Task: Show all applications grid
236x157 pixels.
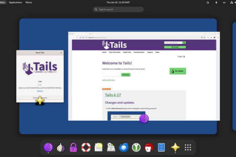Action: tap(188, 147)
